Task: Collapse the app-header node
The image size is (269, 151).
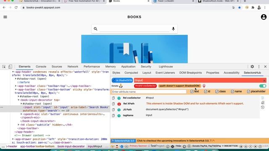Action: 13,72
